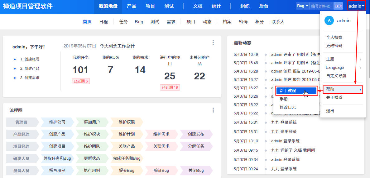
Task: Select 退出 to log out
Action: coord(330,111)
